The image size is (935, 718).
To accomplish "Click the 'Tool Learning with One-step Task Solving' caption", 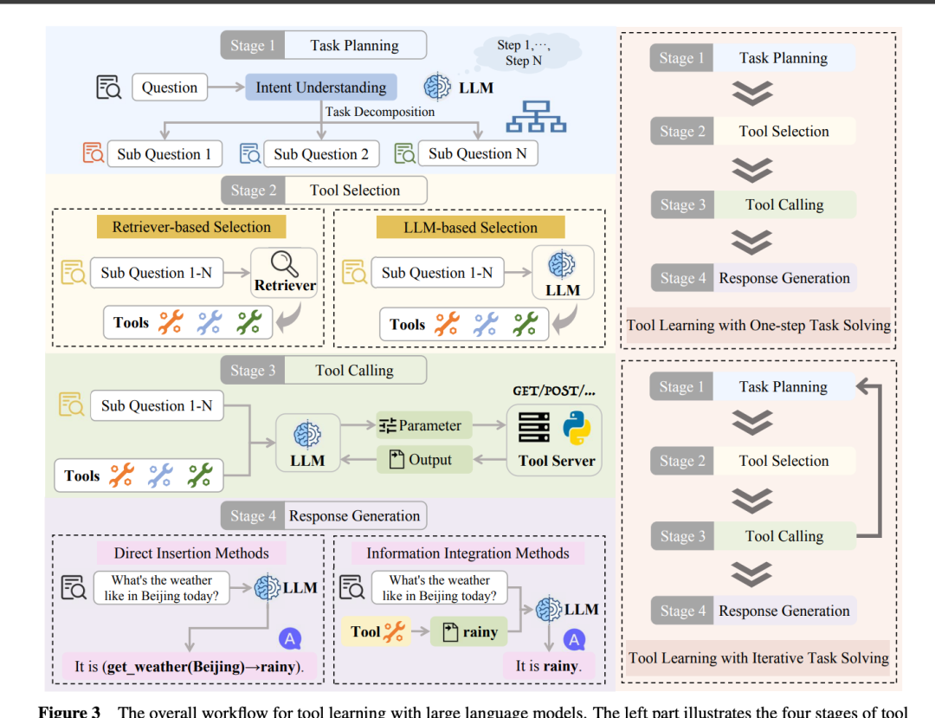I will click(x=758, y=326).
